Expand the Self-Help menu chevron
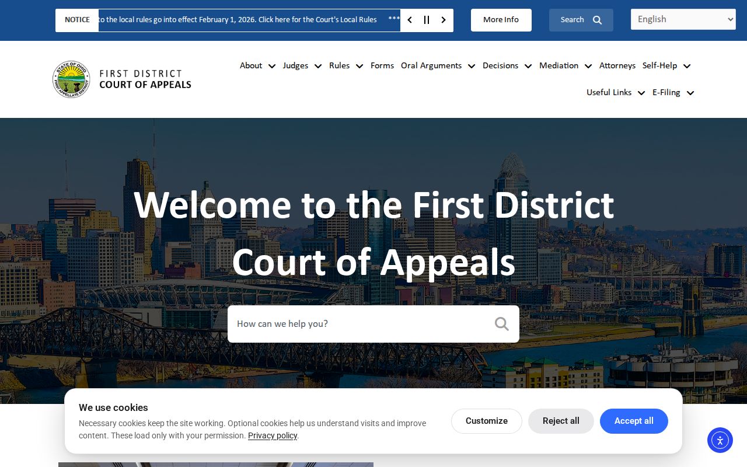The width and height of the screenshot is (747, 467). coord(687,66)
